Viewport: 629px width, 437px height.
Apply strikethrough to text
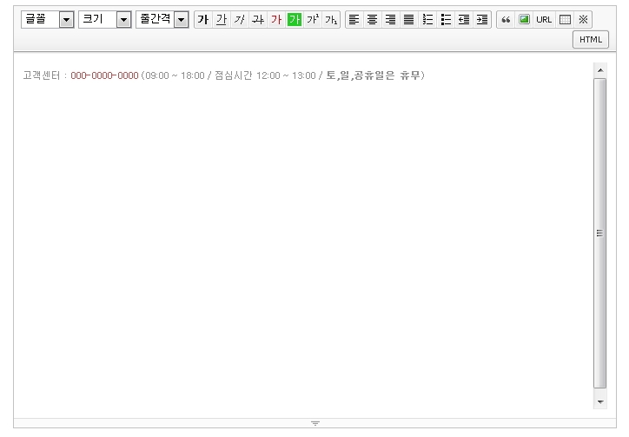tap(257, 20)
